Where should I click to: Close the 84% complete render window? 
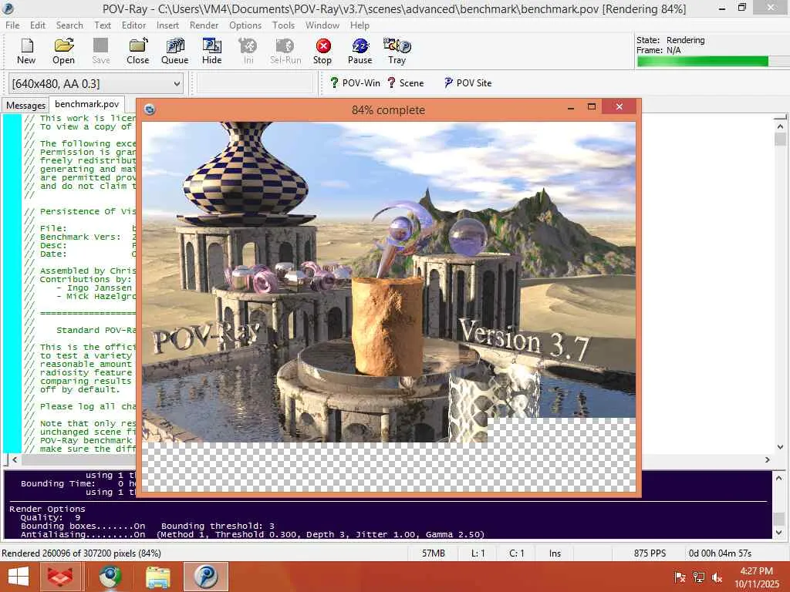pos(620,106)
